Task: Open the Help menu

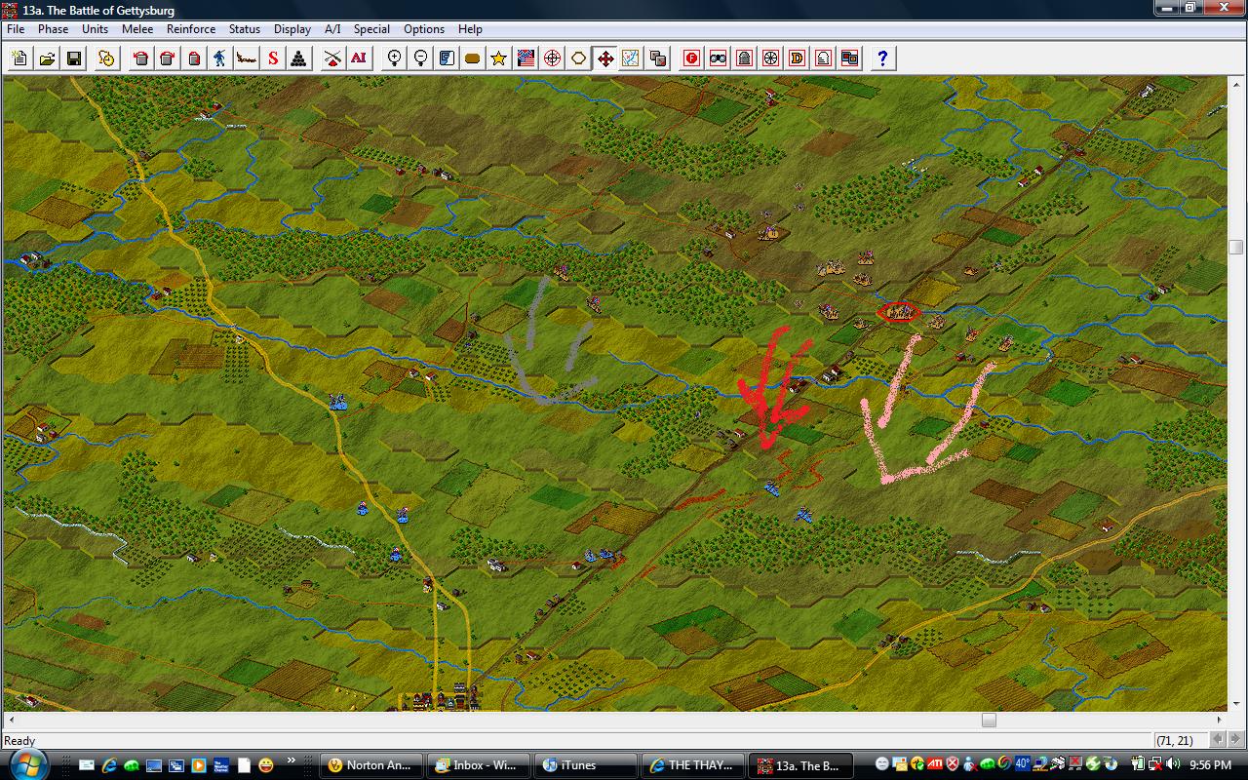Action: coord(470,29)
